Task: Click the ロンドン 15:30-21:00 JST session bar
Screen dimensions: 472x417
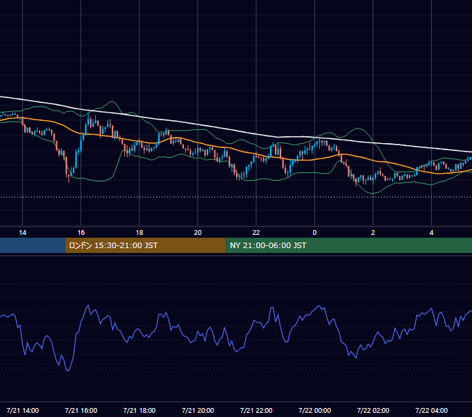Action: 145,245
